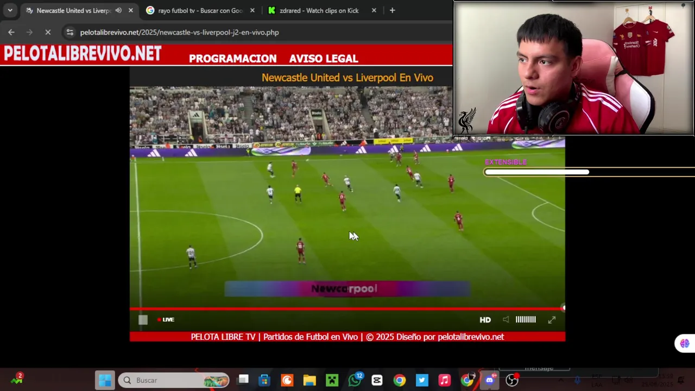Open OBS Studio from the taskbar
Image resolution: width=695 pixels, height=391 pixels.
tap(512, 380)
